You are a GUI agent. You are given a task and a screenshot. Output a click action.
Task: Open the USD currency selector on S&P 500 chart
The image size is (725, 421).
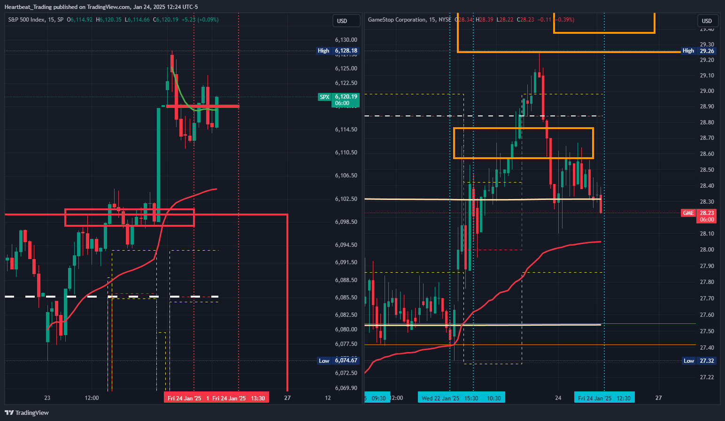tap(347, 21)
